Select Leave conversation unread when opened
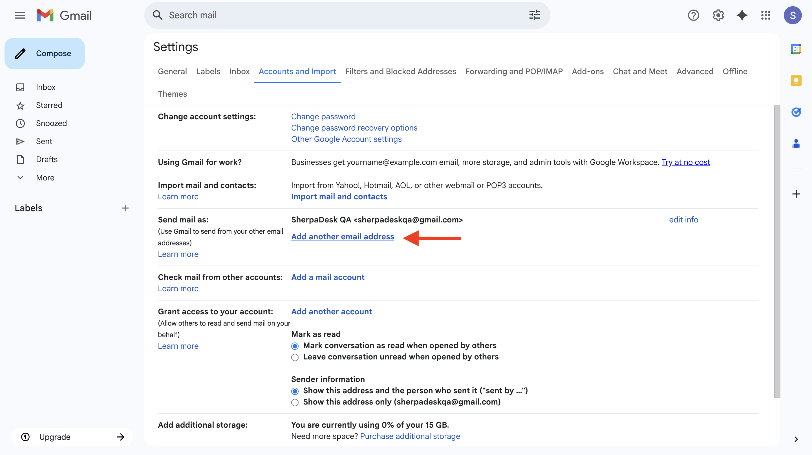Screen dimensions: 812x455 pos(295,357)
